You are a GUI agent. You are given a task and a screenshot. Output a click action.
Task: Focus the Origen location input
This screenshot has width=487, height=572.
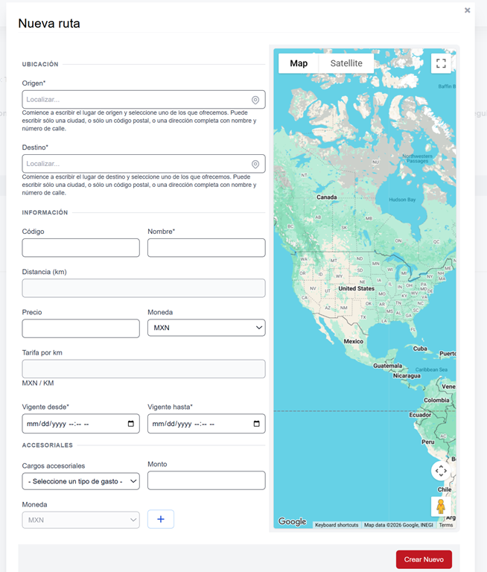point(144,100)
